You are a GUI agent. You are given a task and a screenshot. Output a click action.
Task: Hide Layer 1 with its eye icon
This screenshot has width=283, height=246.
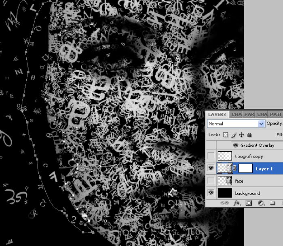(x=211, y=168)
